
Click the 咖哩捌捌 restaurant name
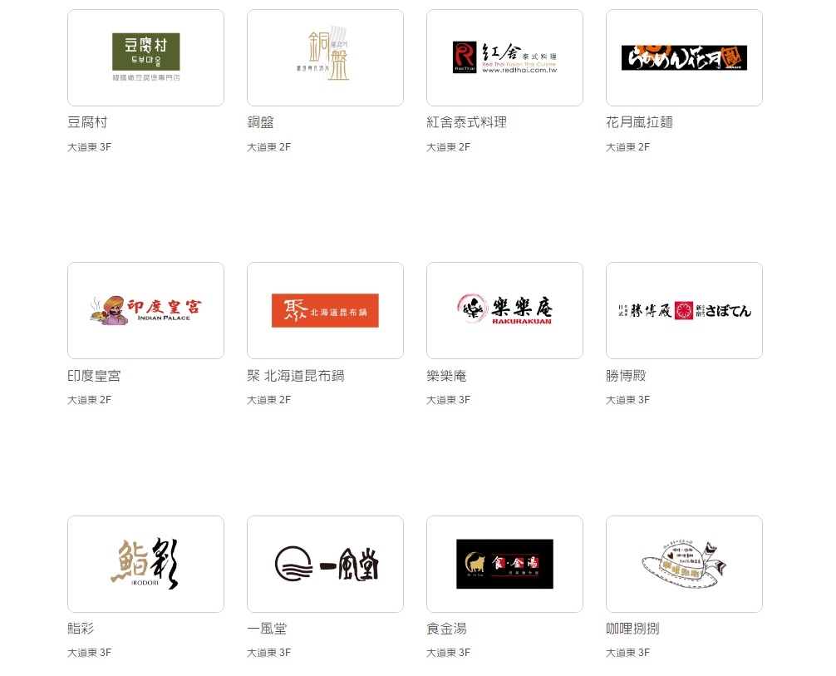tap(632, 629)
